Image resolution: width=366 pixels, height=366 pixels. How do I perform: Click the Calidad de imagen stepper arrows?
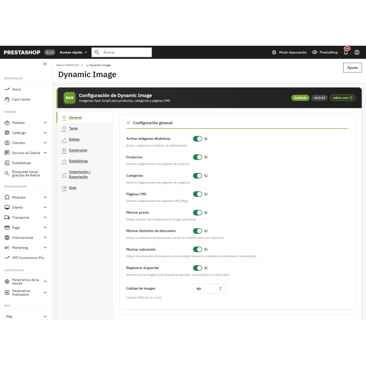pyautogui.click(x=220, y=289)
